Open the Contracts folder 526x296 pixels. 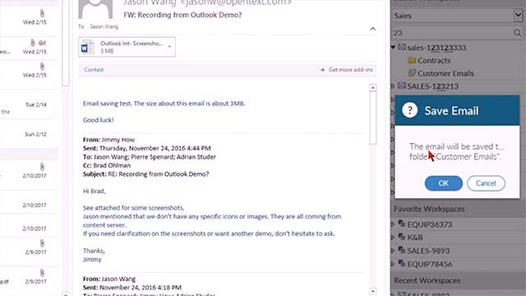434,60
